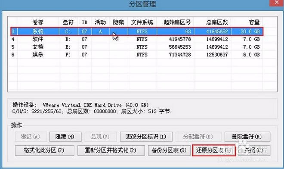Click the 隐藏 column header

point(118,22)
